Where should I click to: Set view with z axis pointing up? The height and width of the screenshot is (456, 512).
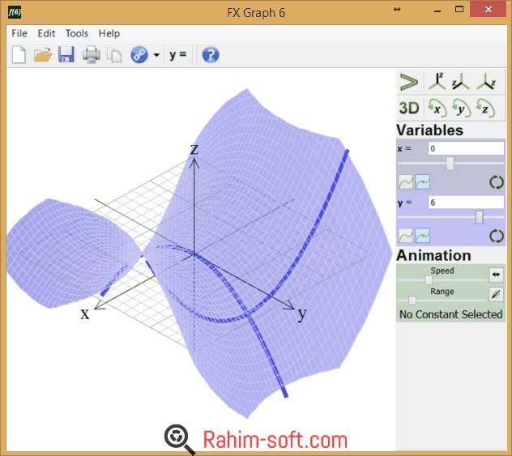point(437,81)
